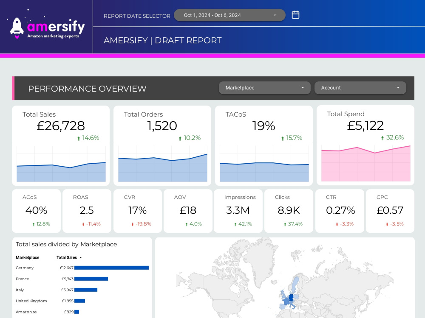The height and width of the screenshot is (318, 425).
Task: Open the calendar icon beside date selector
Action: point(295,15)
